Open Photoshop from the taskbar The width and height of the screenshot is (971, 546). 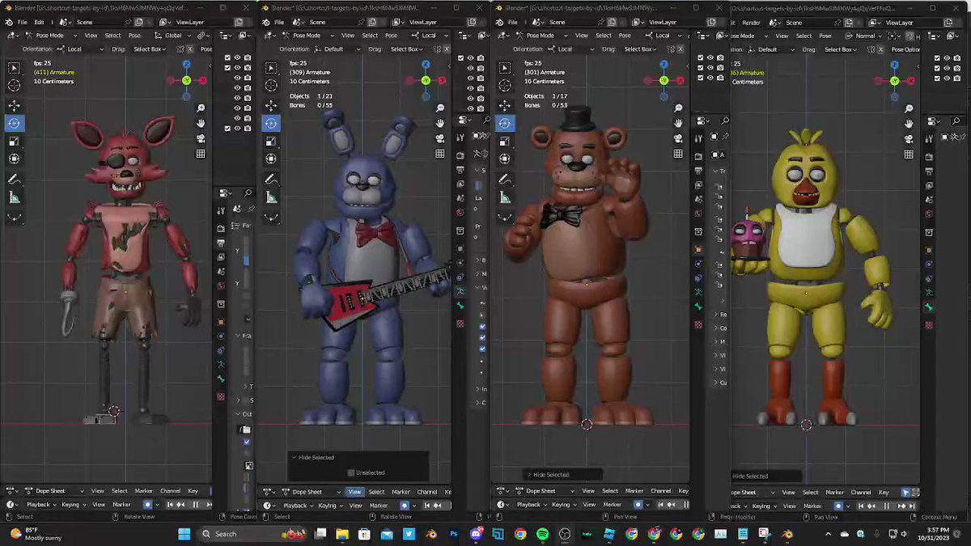tap(454, 534)
